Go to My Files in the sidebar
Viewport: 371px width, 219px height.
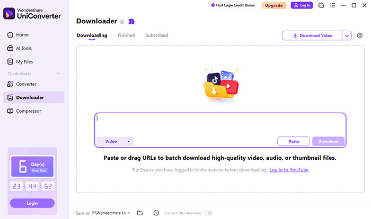point(20,62)
